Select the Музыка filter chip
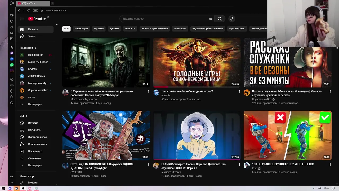 pos(99,28)
